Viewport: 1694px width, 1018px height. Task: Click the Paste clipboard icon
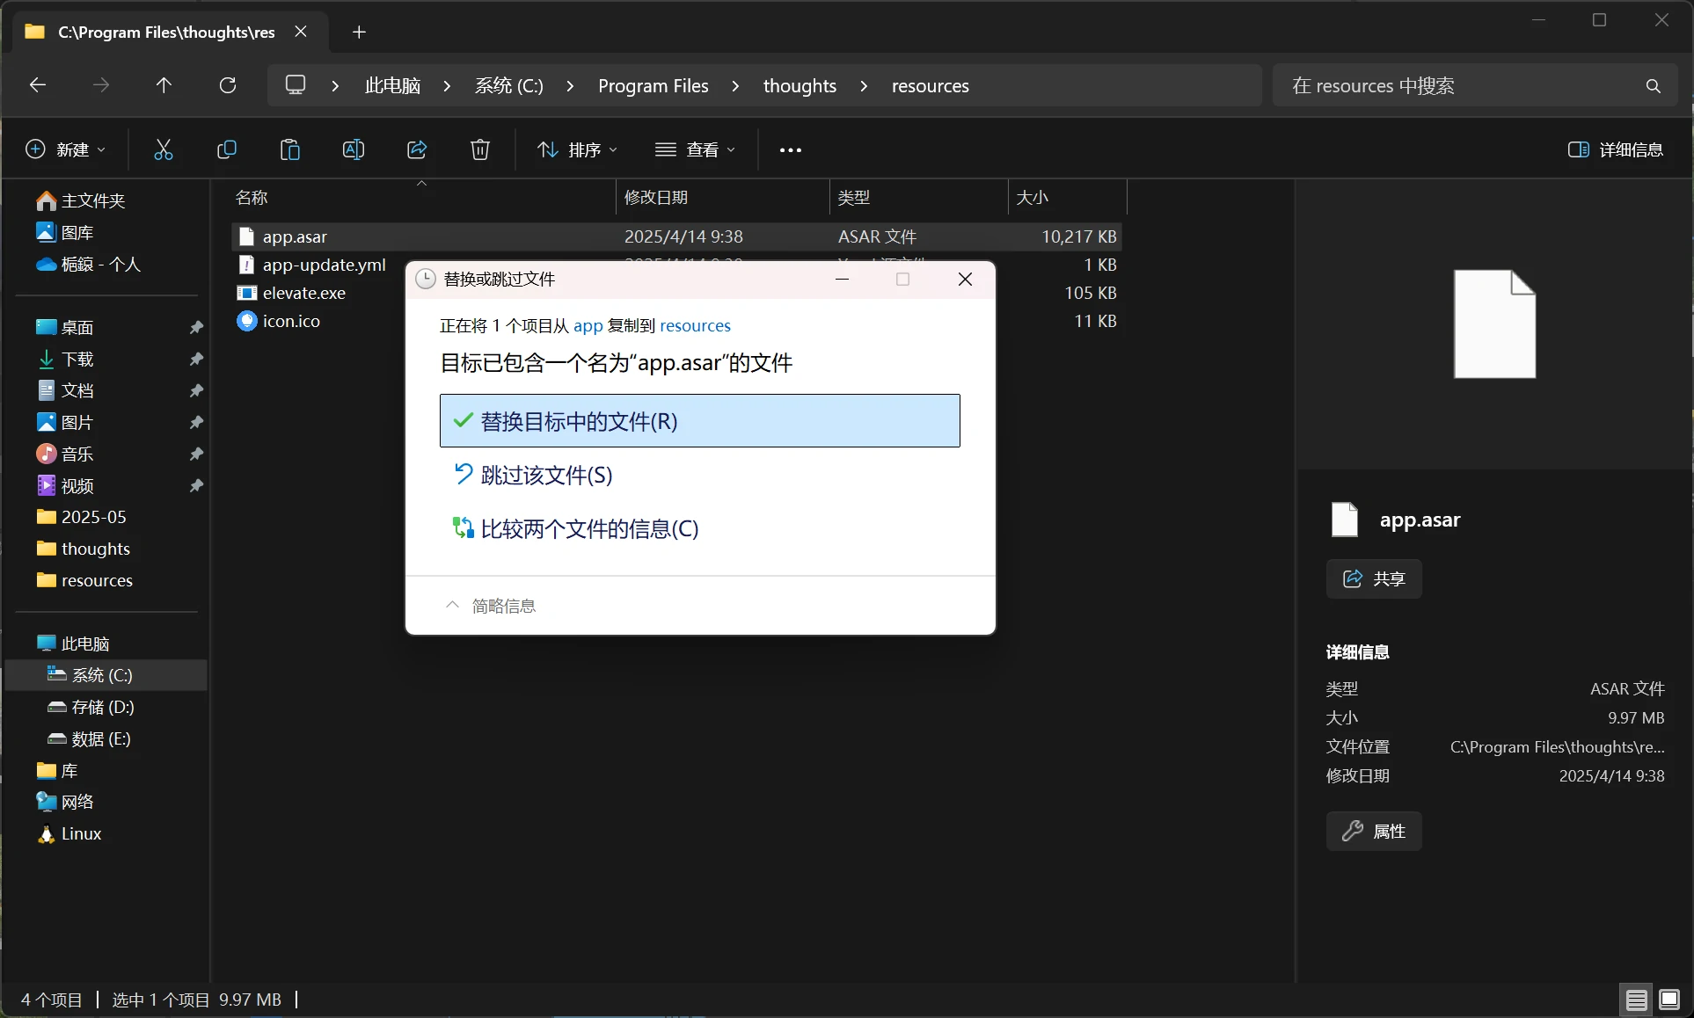290,149
